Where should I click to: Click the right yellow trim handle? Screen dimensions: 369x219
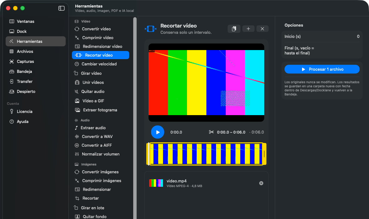[x=265, y=154]
